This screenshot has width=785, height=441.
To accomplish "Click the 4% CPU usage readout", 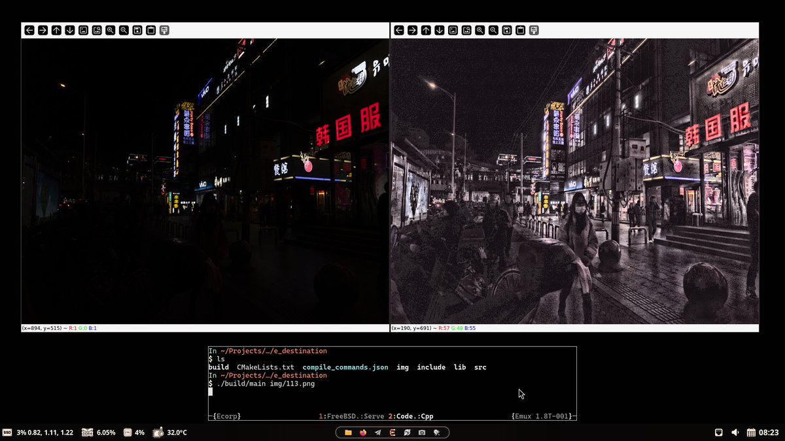I will coord(139,433).
